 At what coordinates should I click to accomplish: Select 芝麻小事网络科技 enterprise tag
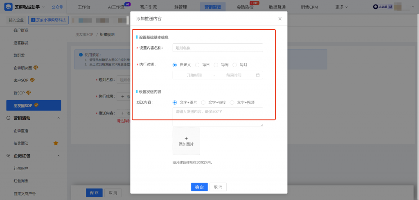[x=49, y=20]
